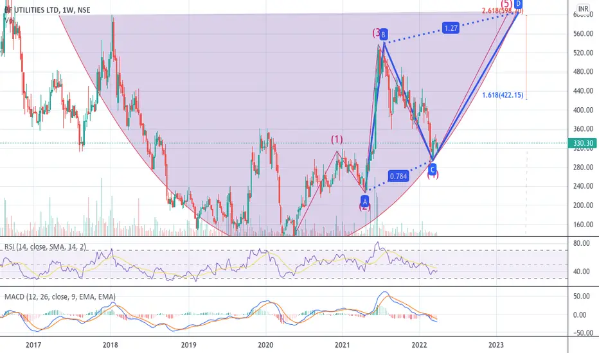Click the current price tag 330.30
Screen dimensions: 599x353
pyautogui.click(x=584, y=143)
